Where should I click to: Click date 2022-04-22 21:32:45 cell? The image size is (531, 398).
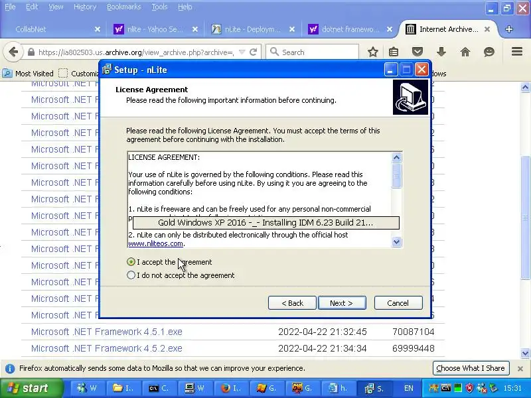323,332
